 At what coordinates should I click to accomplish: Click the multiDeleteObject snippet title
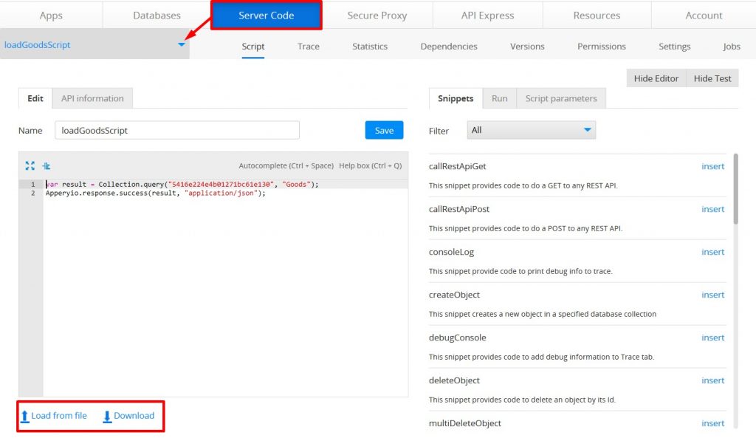465,423
